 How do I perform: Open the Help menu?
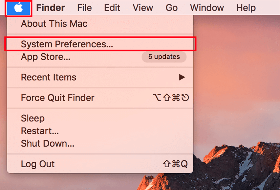(x=246, y=8)
